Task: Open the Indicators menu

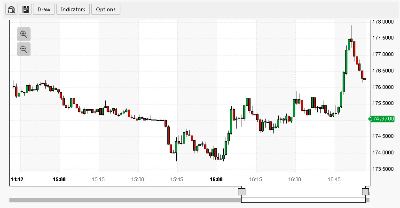Action: point(73,9)
